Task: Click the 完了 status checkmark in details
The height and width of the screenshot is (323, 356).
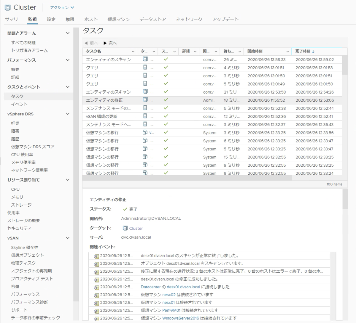Action: [x=125, y=209]
